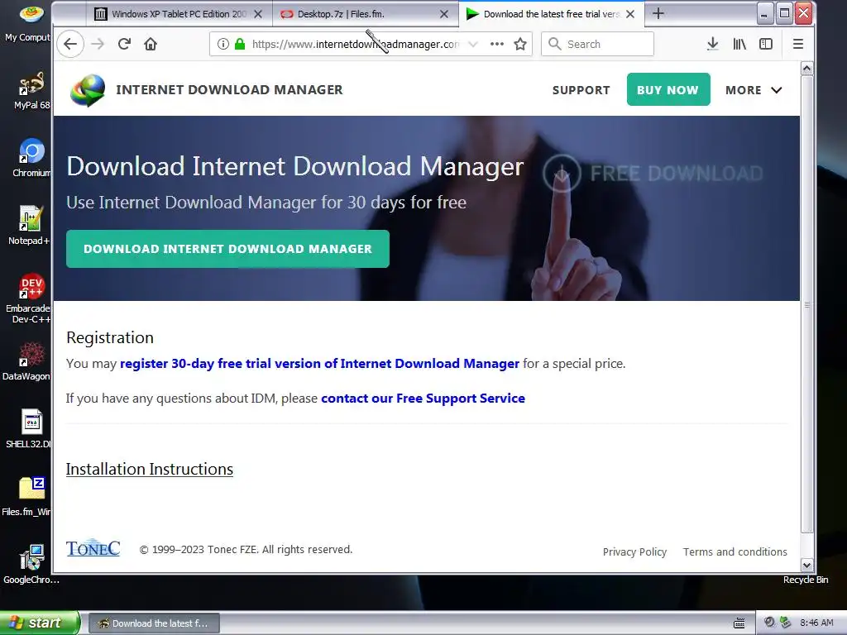Viewport: 847px width, 635px height.
Task: Open contact our Free Support Service link
Action: [x=423, y=399]
